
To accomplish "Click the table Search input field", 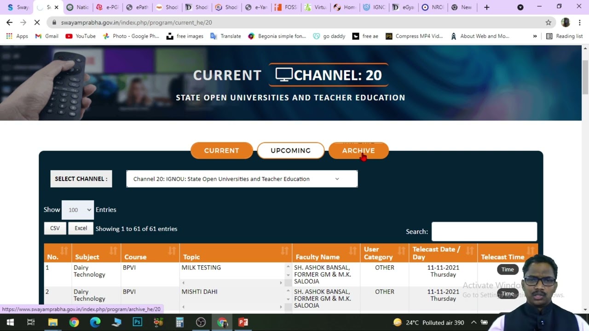I will coord(484,232).
